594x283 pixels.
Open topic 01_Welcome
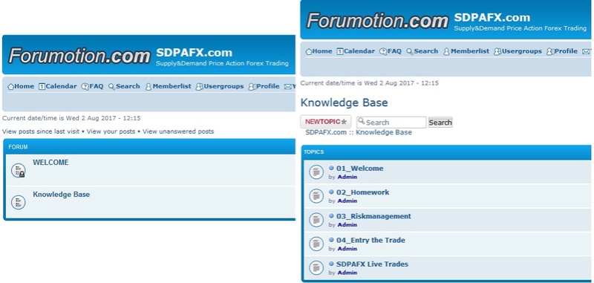(x=360, y=168)
